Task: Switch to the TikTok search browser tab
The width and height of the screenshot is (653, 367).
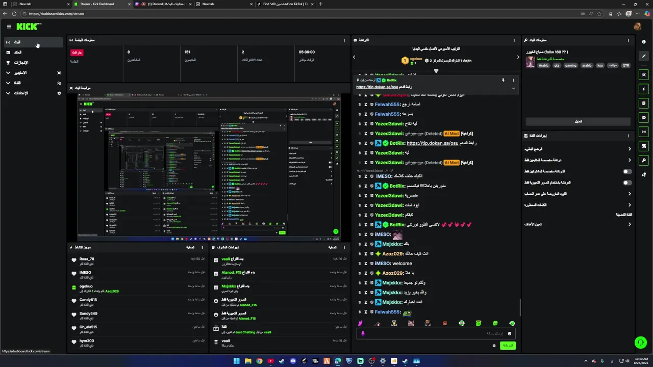Action: tap(285, 4)
